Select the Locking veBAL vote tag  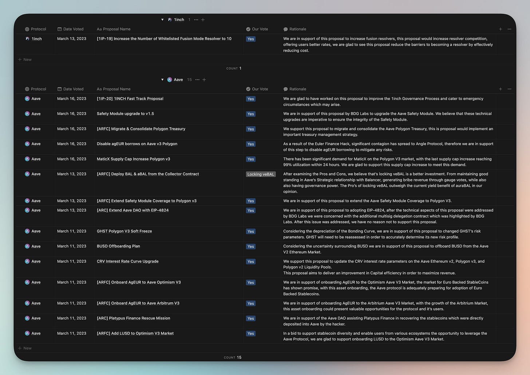[x=261, y=174]
